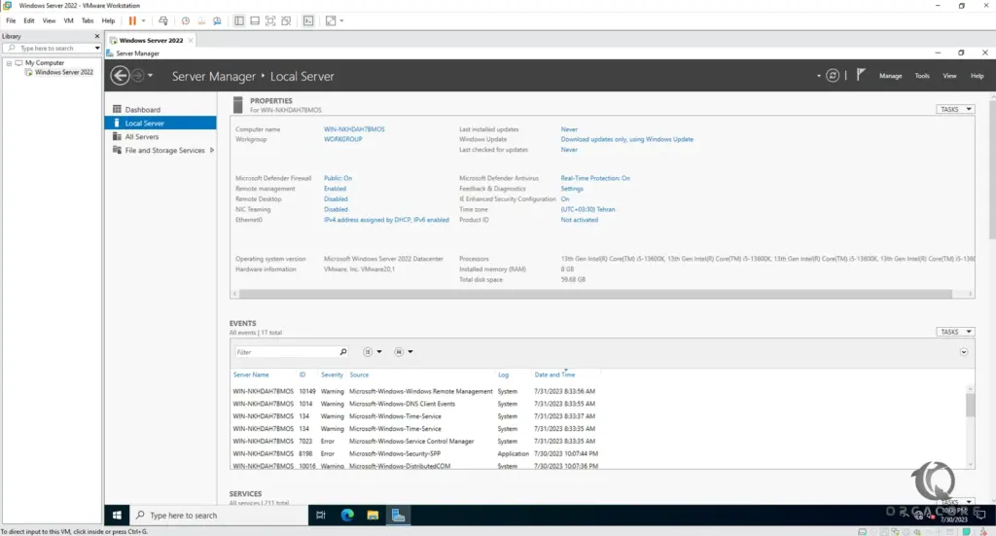Screen dimensions: 996x536
Task: Open the Properties TASKS dropdown
Action: tap(955, 109)
